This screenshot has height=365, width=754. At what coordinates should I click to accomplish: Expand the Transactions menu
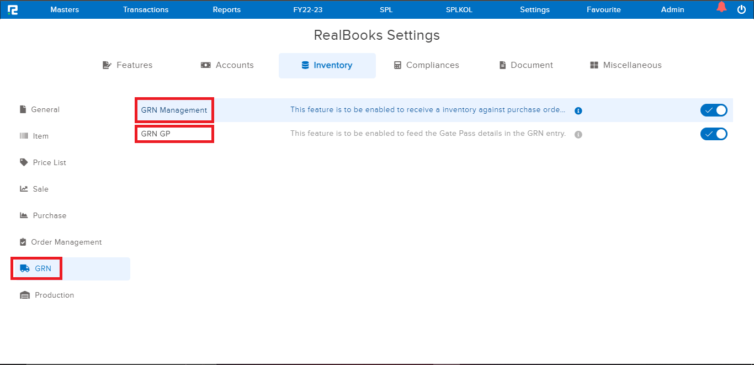click(x=146, y=9)
